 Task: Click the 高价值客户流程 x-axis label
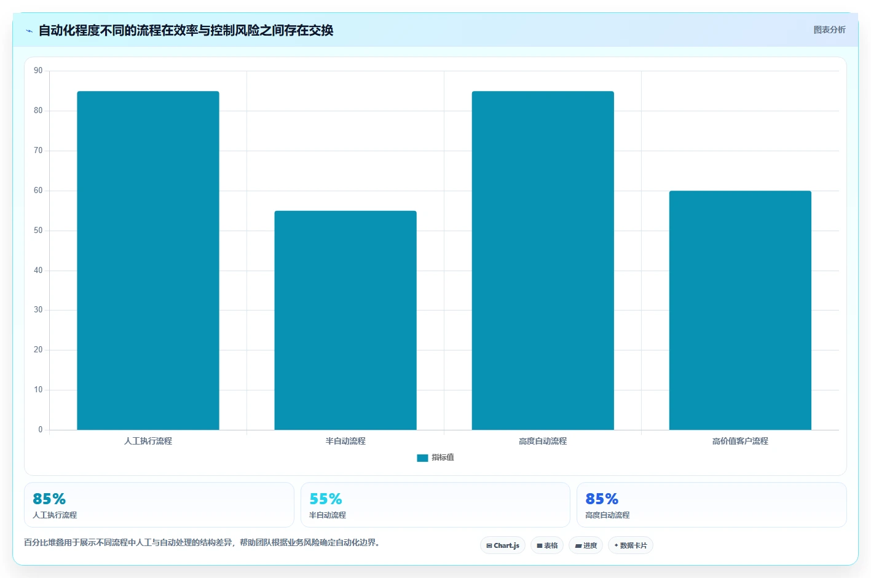tap(740, 441)
